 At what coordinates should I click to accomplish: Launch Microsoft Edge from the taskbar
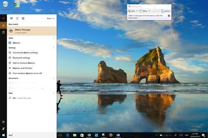pos(68,135)
